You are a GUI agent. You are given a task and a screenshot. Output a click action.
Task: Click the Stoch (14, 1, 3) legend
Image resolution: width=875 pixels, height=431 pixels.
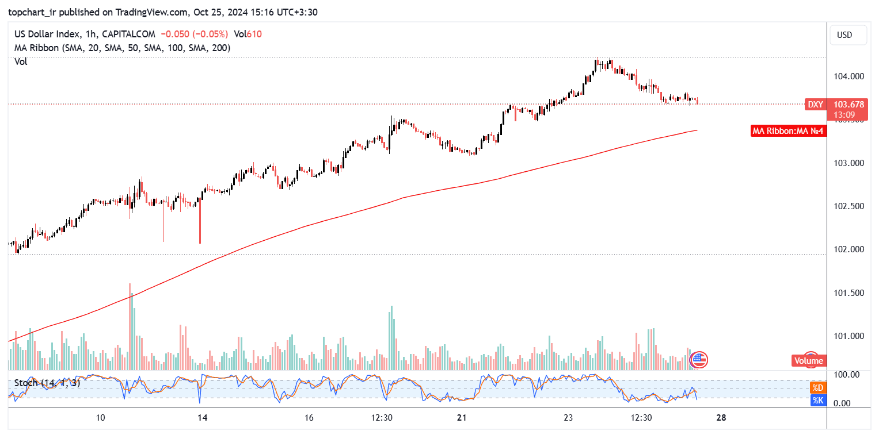(47, 383)
